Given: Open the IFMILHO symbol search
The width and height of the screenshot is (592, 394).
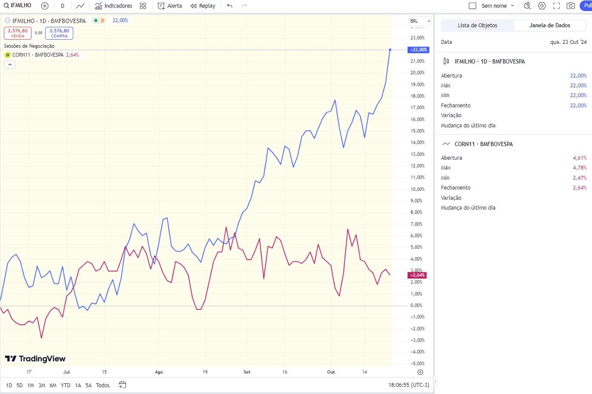Looking at the screenshot, I should coord(18,6).
